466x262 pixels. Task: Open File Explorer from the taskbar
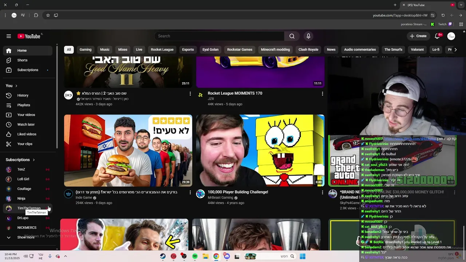205,256
